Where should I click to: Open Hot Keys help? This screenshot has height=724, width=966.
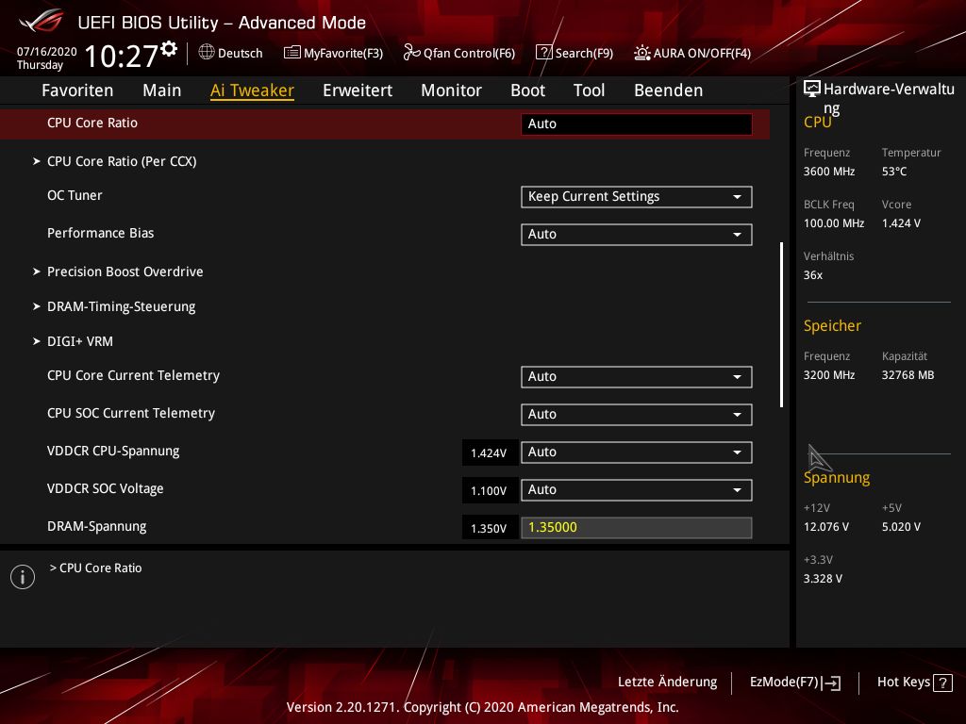point(915,683)
